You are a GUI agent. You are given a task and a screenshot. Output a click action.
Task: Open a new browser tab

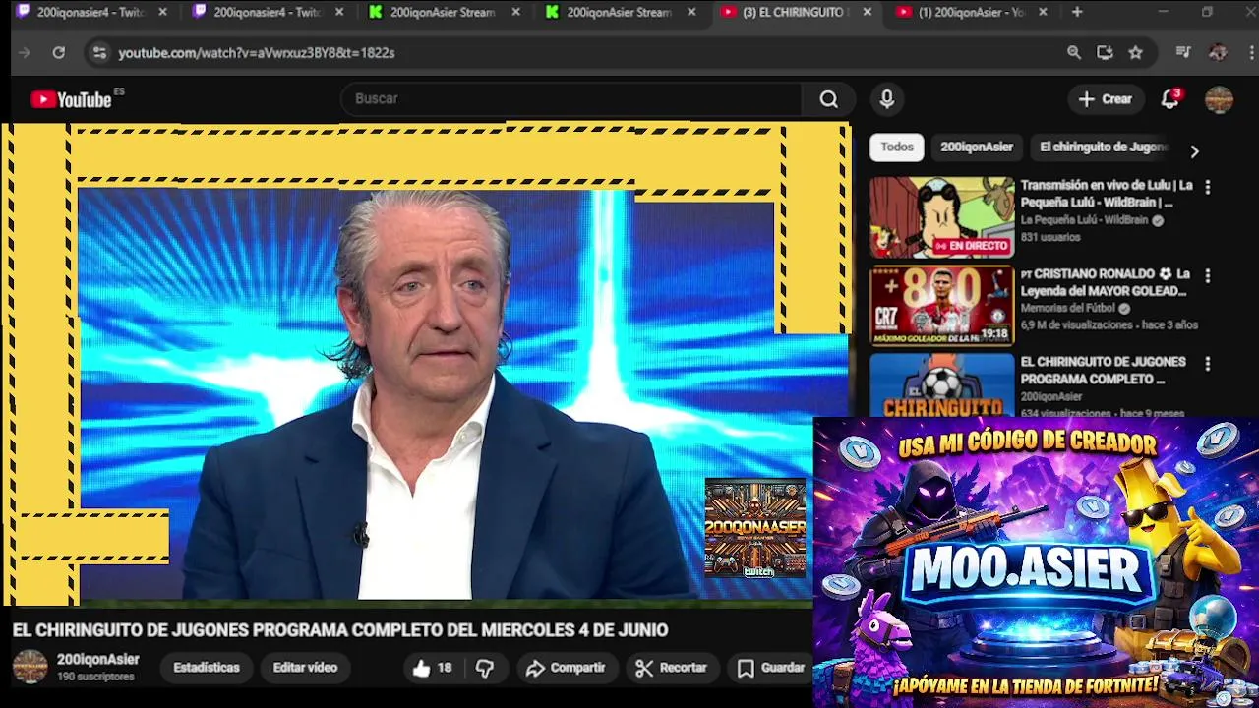tap(1077, 12)
